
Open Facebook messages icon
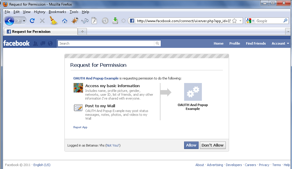43,43
